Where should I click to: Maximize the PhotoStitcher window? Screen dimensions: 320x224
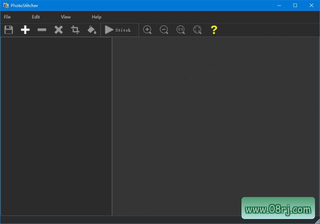(295, 5)
